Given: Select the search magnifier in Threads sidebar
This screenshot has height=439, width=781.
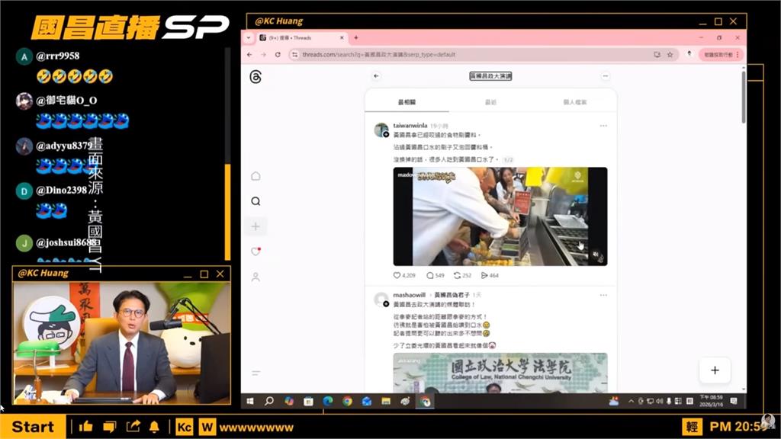Looking at the screenshot, I should pos(256,201).
